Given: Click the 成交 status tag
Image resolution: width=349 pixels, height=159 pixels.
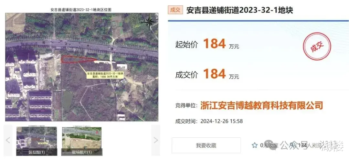Looking at the screenshot, I should pyautogui.click(x=175, y=10).
